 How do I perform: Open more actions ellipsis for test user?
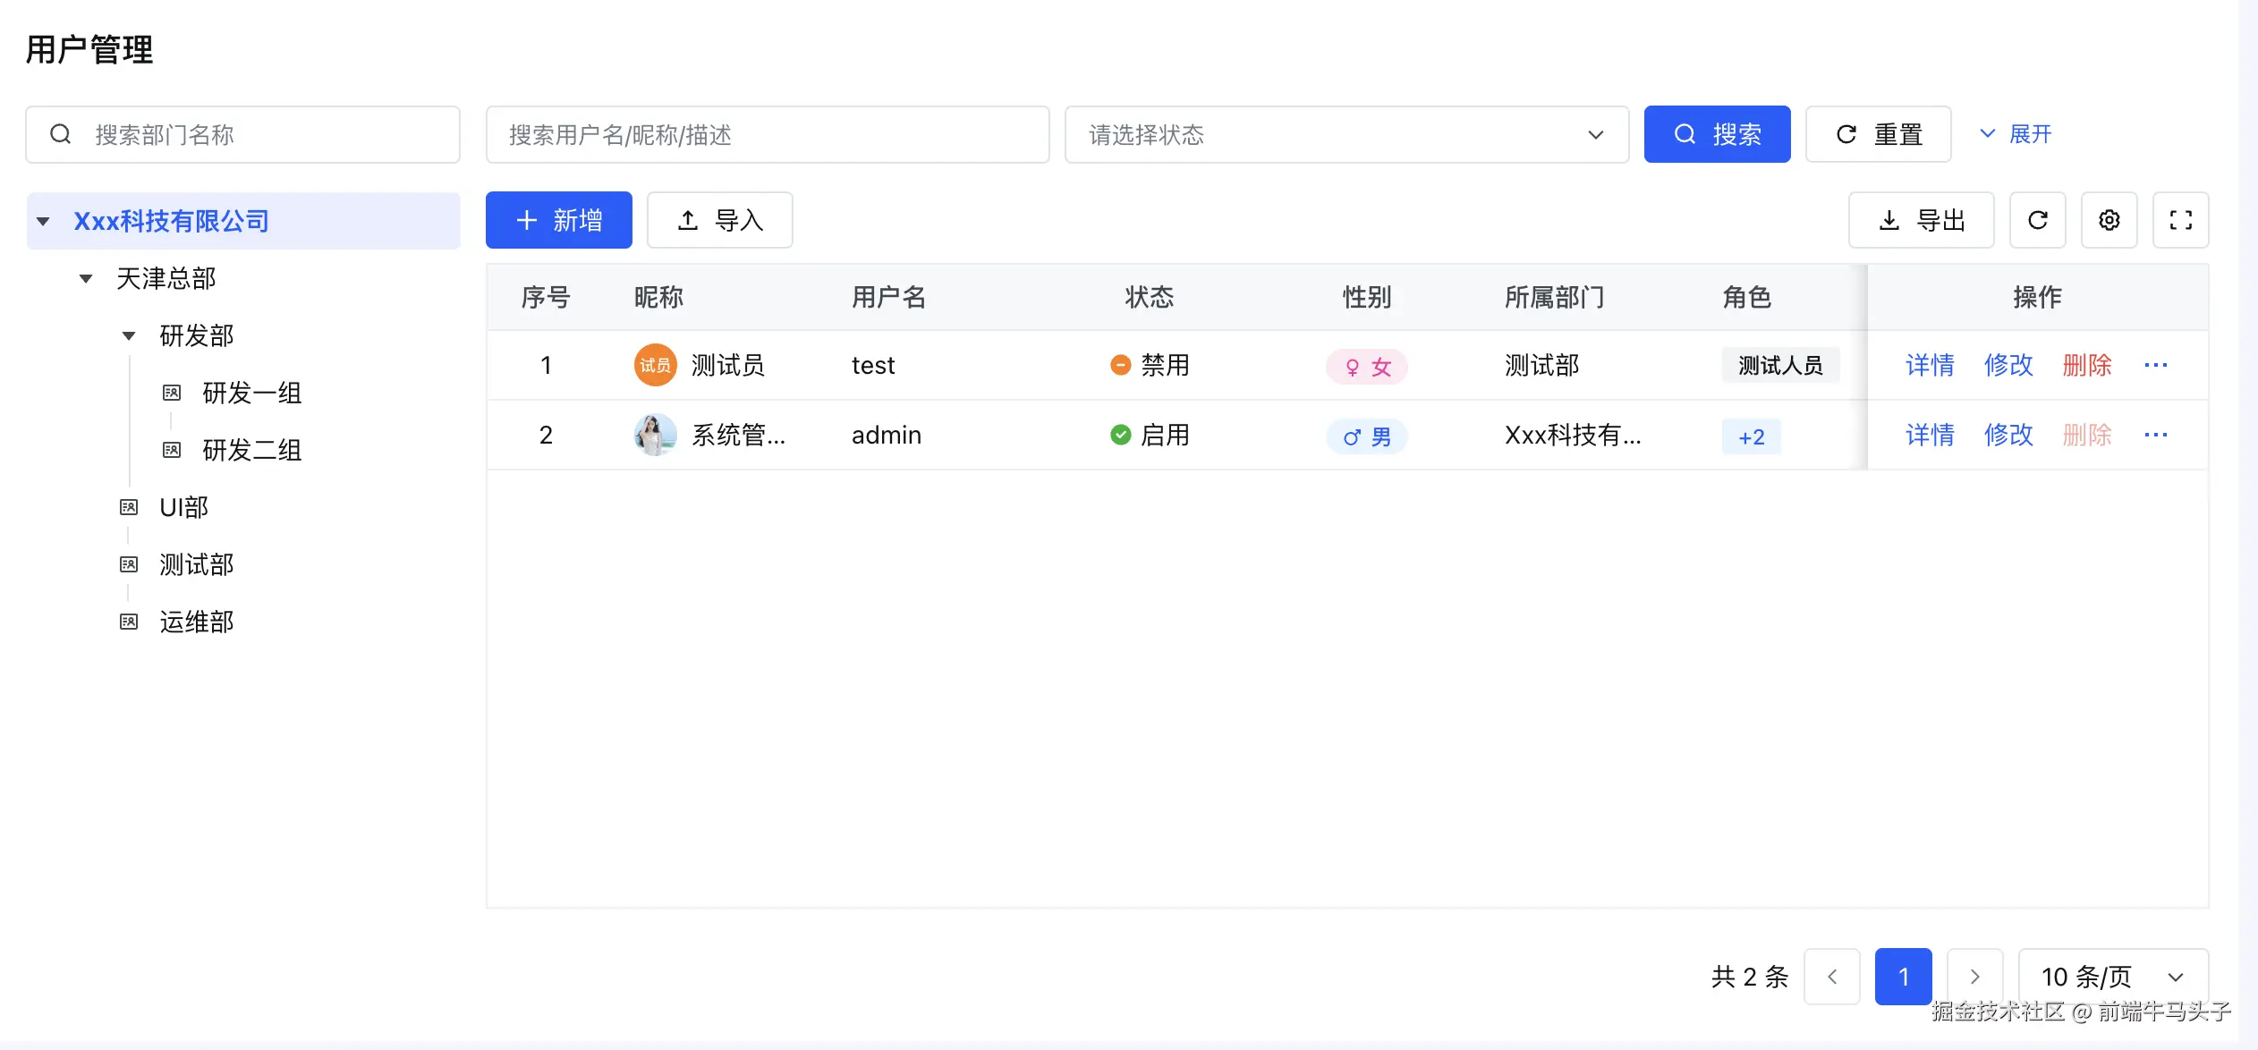[x=2155, y=365]
